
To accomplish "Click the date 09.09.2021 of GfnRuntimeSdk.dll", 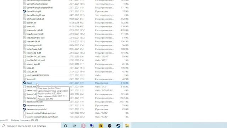I will [77, 19].
